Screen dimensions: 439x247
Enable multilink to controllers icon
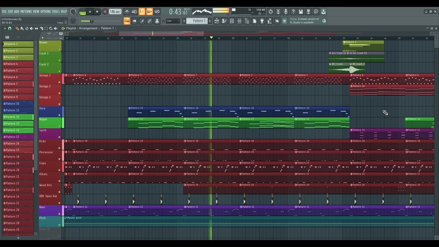[x=150, y=21]
